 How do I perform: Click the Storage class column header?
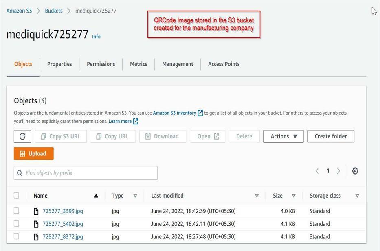coord(325,196)
